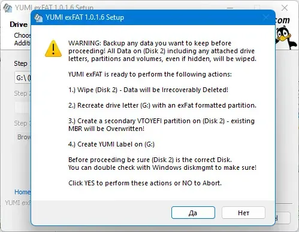This screenshot has height=232, width=299.
Task: Close the background YUMI setup window
Action: 285,8
